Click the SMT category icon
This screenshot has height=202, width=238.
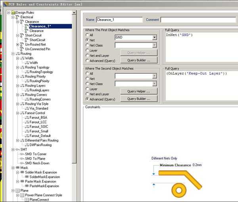(18, 150)
